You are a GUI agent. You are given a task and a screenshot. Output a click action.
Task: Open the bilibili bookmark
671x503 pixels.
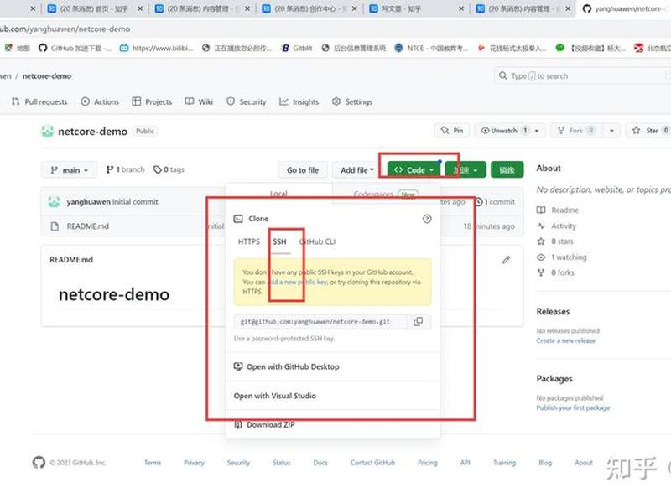pos(157,48)
